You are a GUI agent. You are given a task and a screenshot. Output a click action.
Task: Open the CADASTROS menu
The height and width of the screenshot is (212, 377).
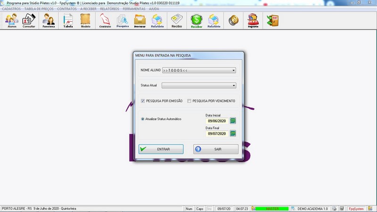click(11, 9)
